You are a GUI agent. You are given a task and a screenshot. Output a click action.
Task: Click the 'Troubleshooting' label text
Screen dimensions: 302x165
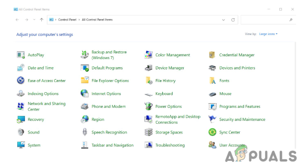click(170, 145)
